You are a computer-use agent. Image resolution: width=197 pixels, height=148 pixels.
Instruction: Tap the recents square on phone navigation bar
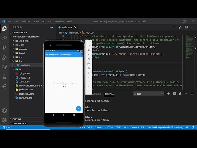click(74, 115)
